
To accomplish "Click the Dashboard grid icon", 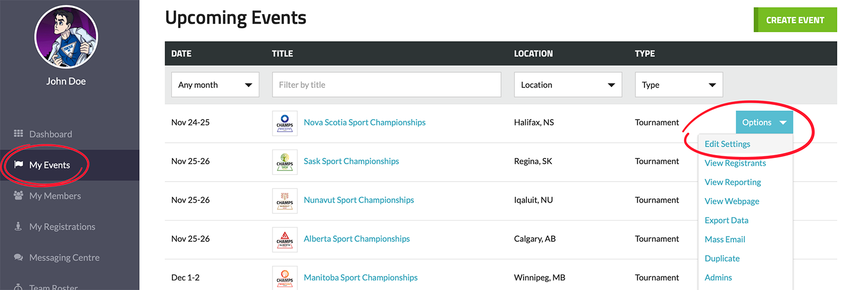I will [x=18, y=134].
